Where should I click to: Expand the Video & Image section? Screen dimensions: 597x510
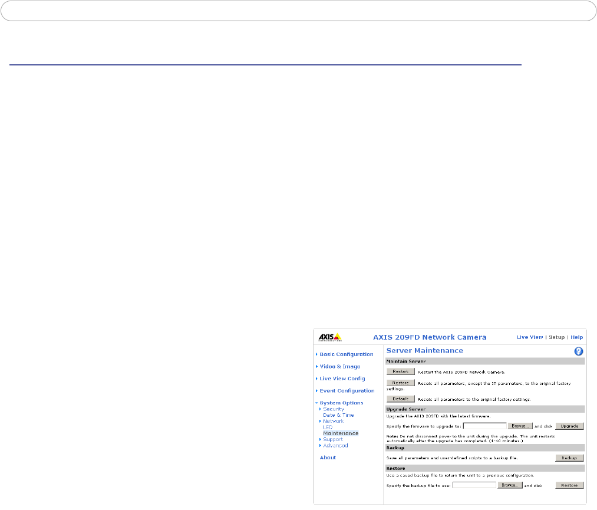tap(339, 367)
